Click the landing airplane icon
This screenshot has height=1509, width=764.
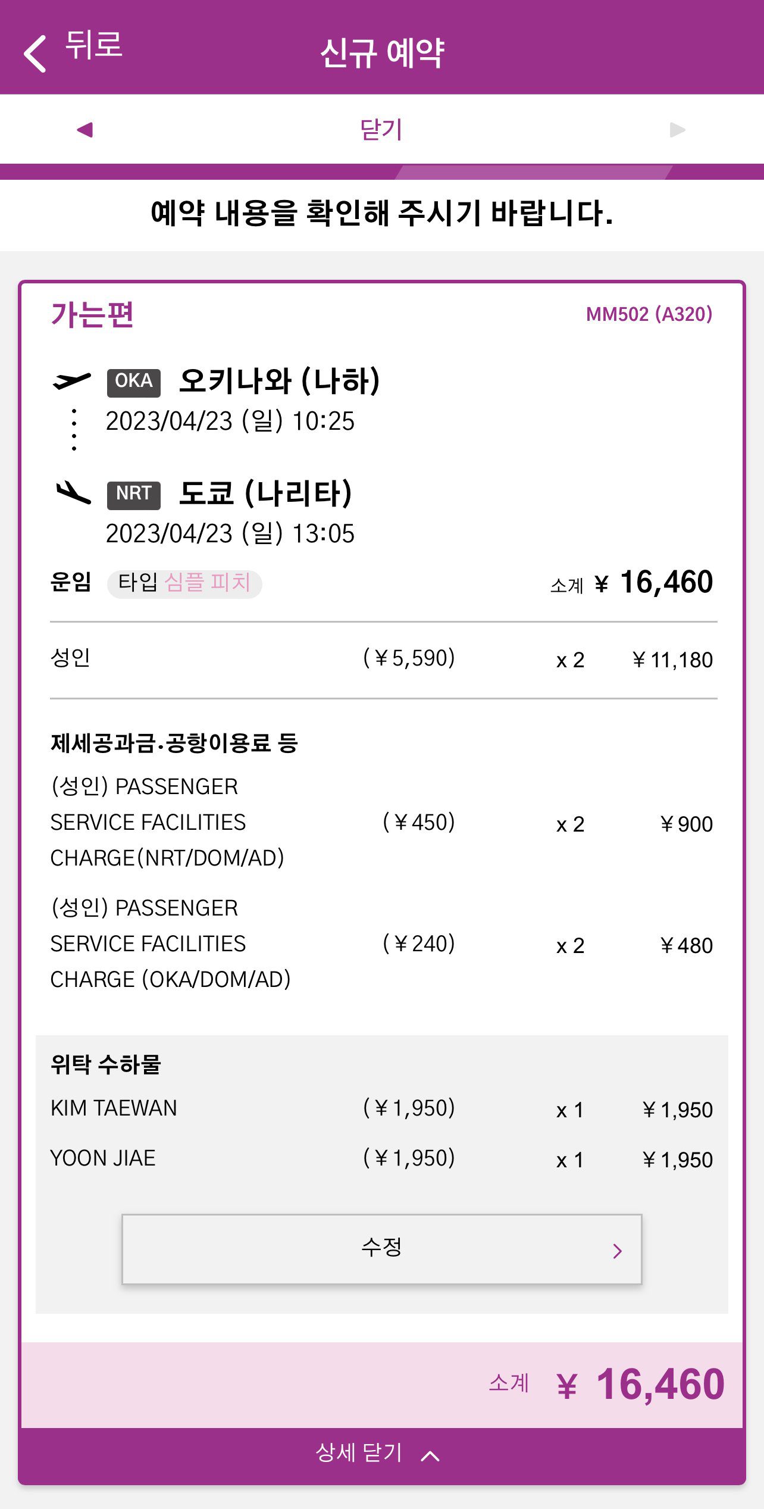click(x=73, y=493)
